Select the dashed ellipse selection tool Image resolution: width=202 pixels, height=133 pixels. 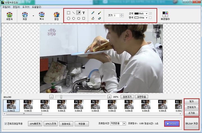pos(68,19)
